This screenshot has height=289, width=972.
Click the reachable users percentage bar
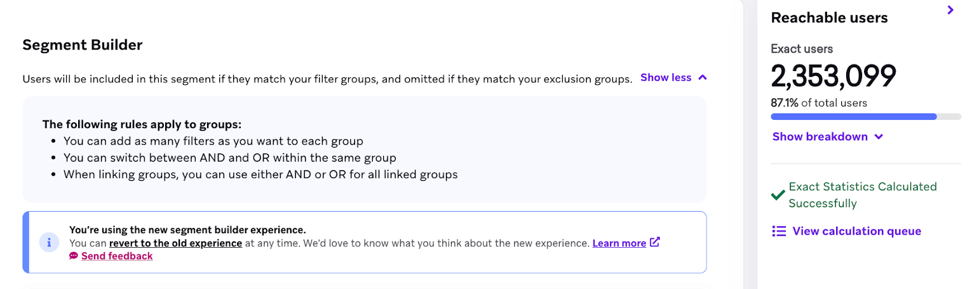tap(865, 117)
